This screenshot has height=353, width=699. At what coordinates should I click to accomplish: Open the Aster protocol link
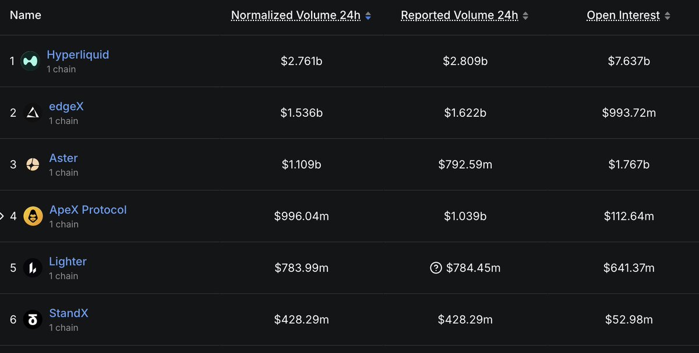tap(63, 158)
